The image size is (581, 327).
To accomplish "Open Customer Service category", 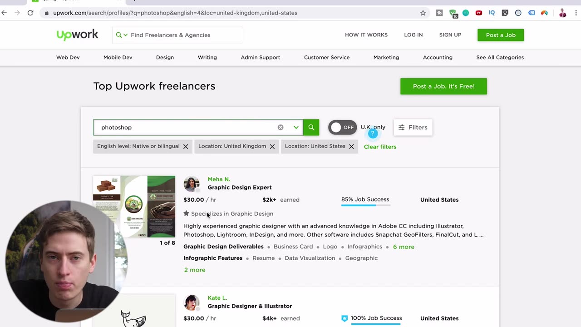I will click(x=327, y=57).
